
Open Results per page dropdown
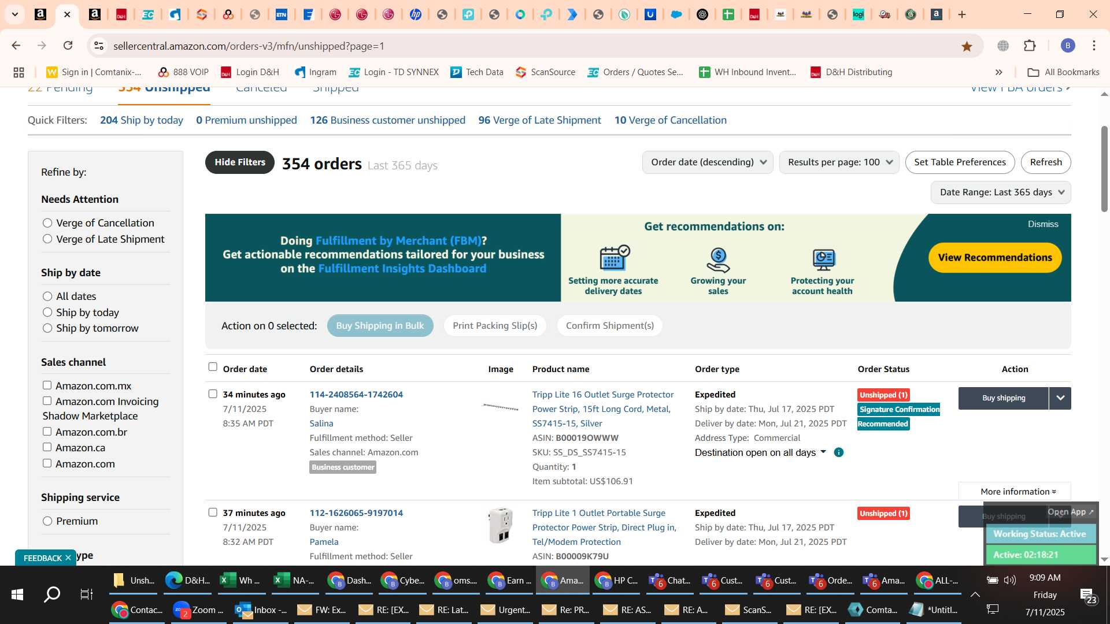click(x=839, y=162)
